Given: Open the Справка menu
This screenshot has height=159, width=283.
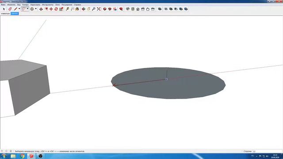Looking at the screenshot, I should point(77,5).
